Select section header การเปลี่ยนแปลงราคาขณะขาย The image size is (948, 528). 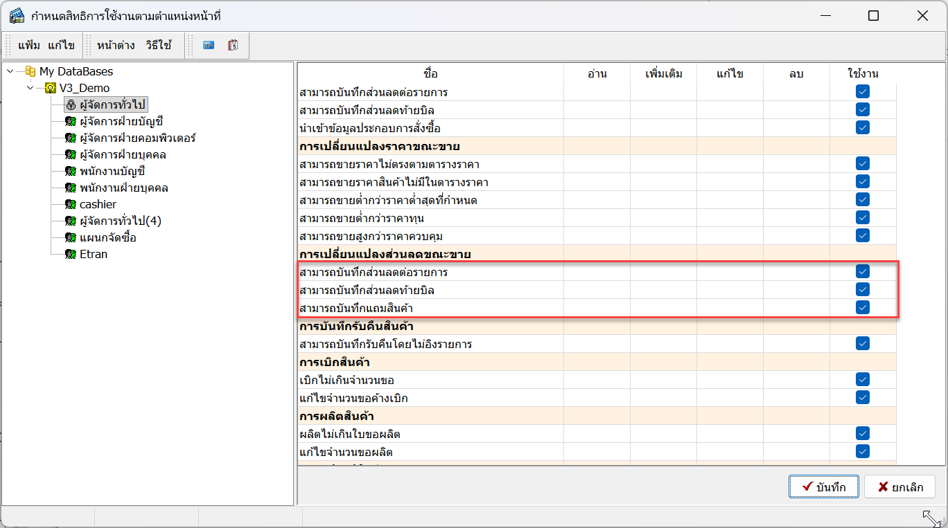coord(380,146)
